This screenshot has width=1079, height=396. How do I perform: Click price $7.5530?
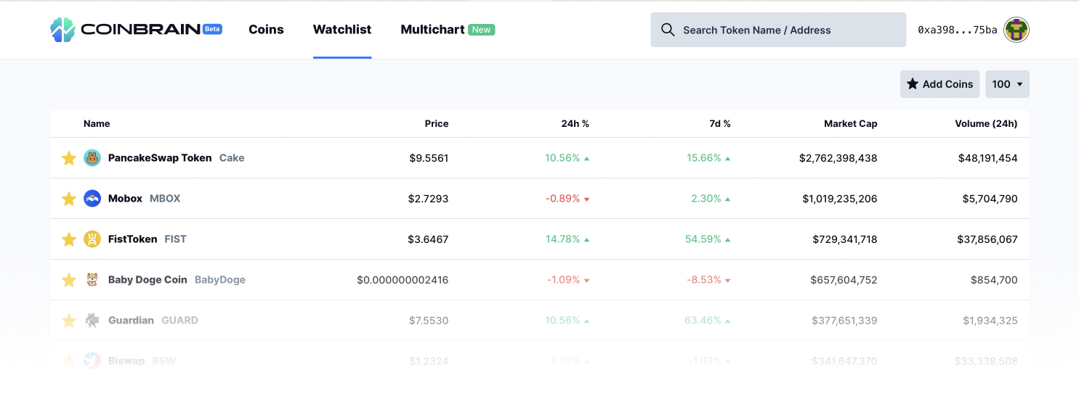pos(429,321)
